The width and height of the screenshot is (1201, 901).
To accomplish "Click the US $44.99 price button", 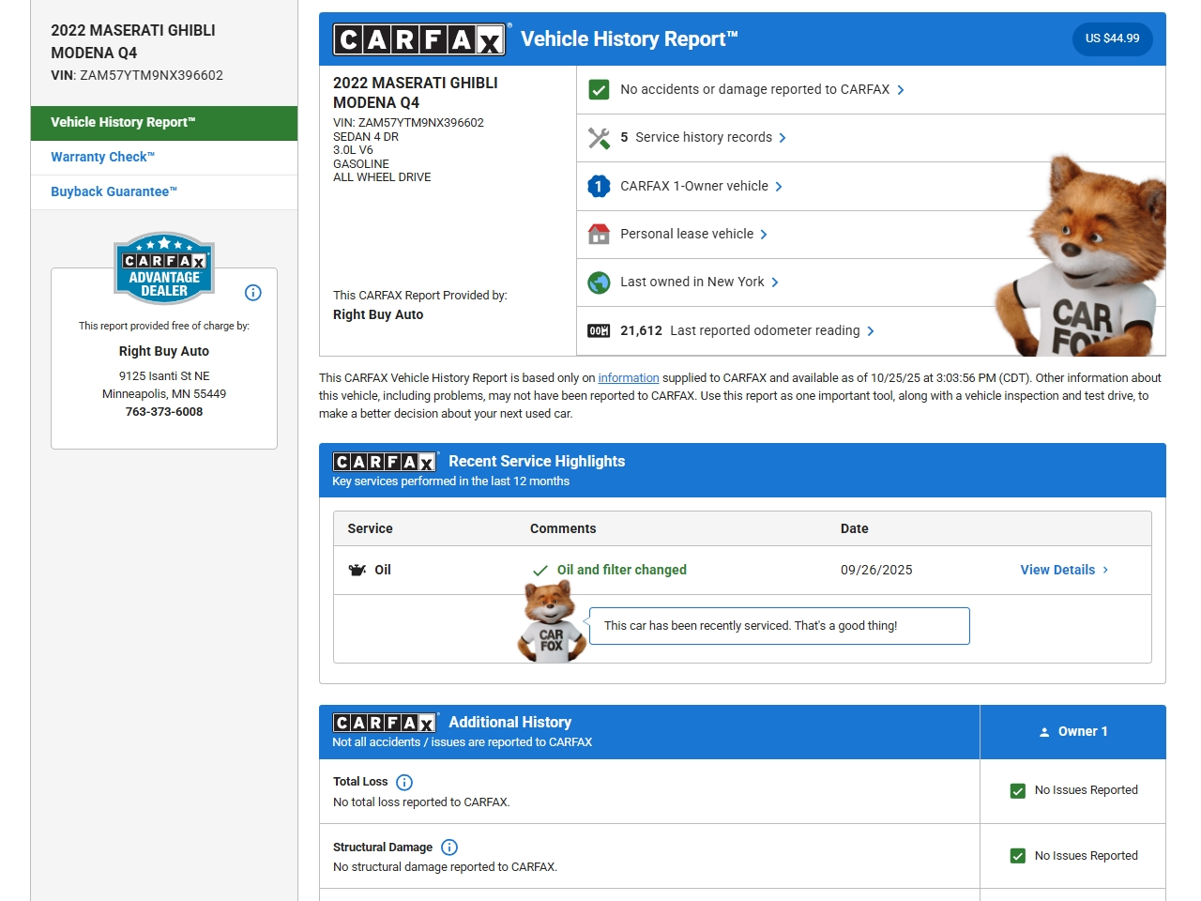I will tap(1112, 39).
